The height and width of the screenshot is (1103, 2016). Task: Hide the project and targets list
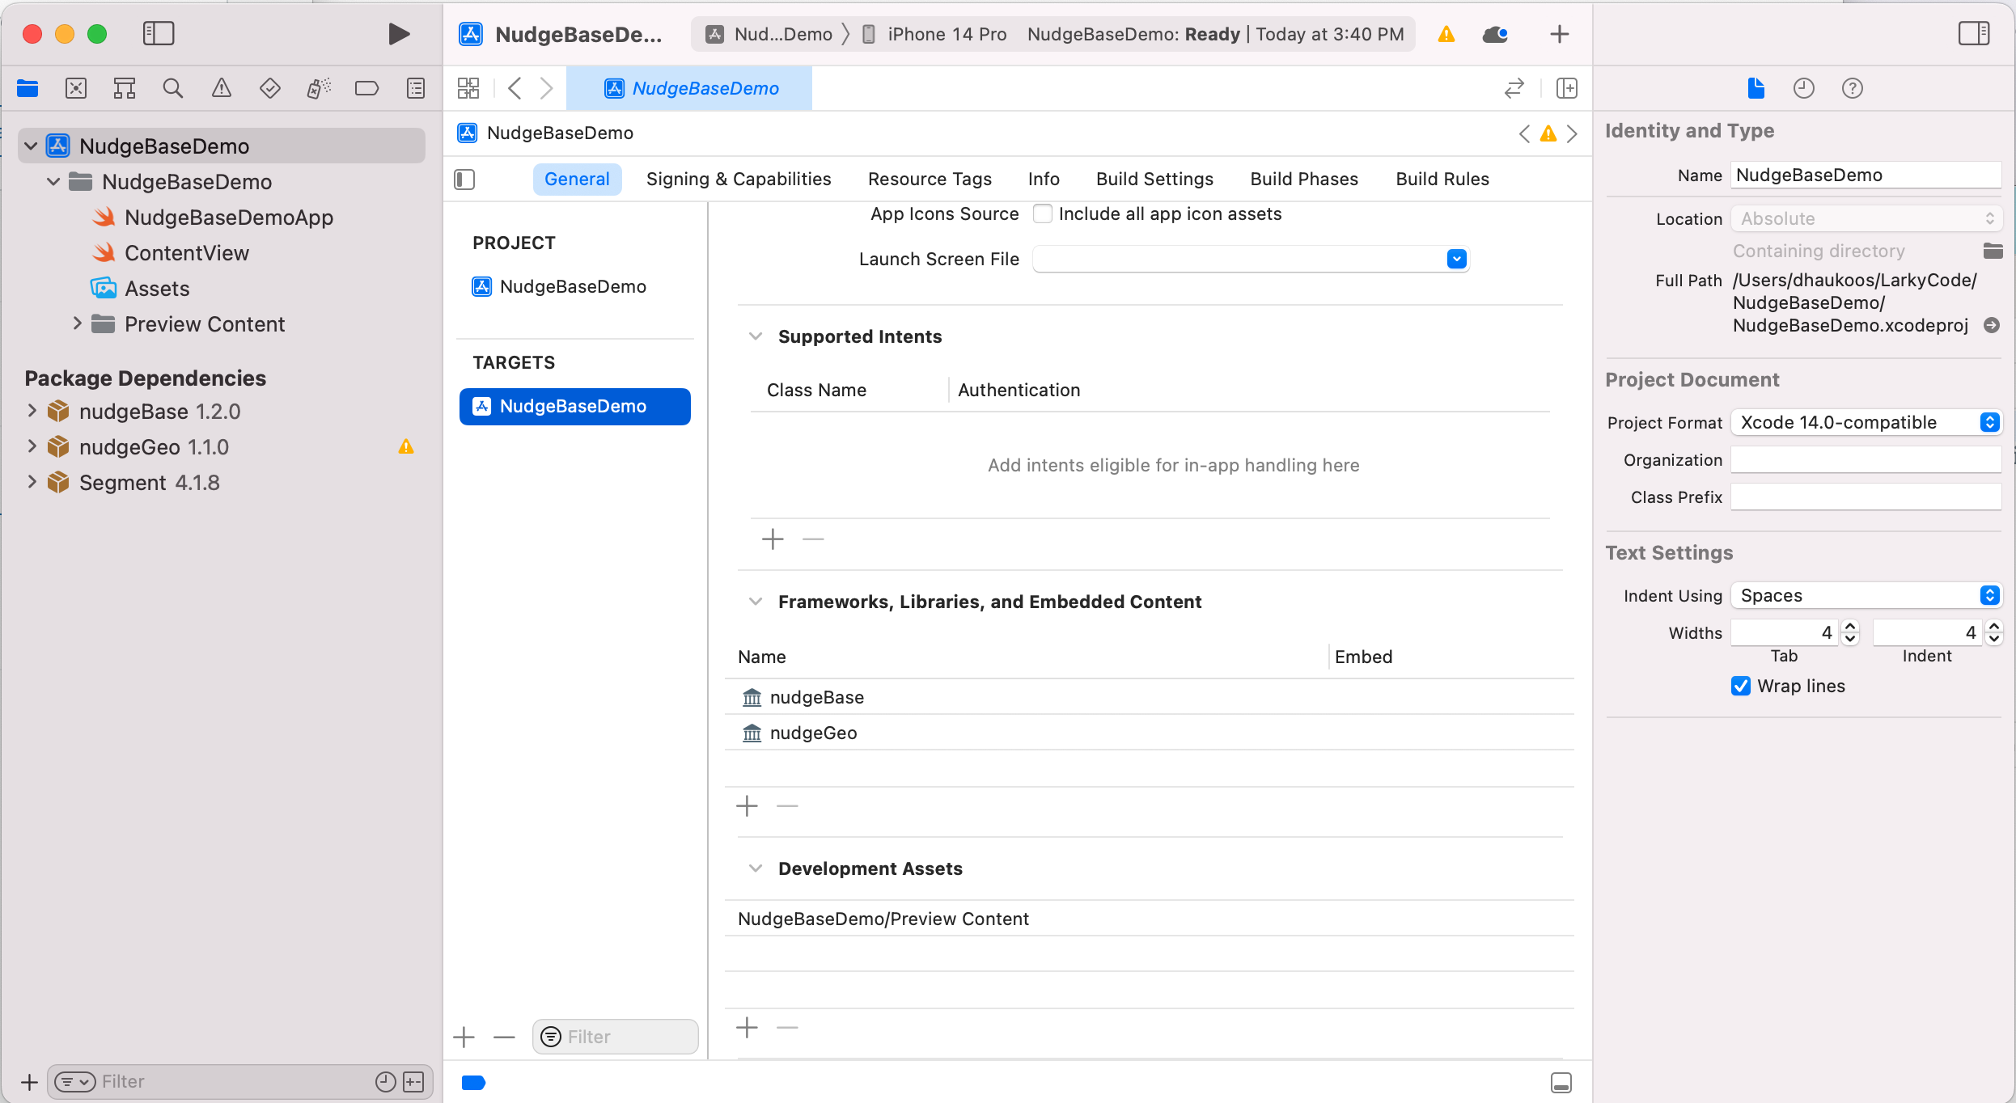click(x=464, y=179)
